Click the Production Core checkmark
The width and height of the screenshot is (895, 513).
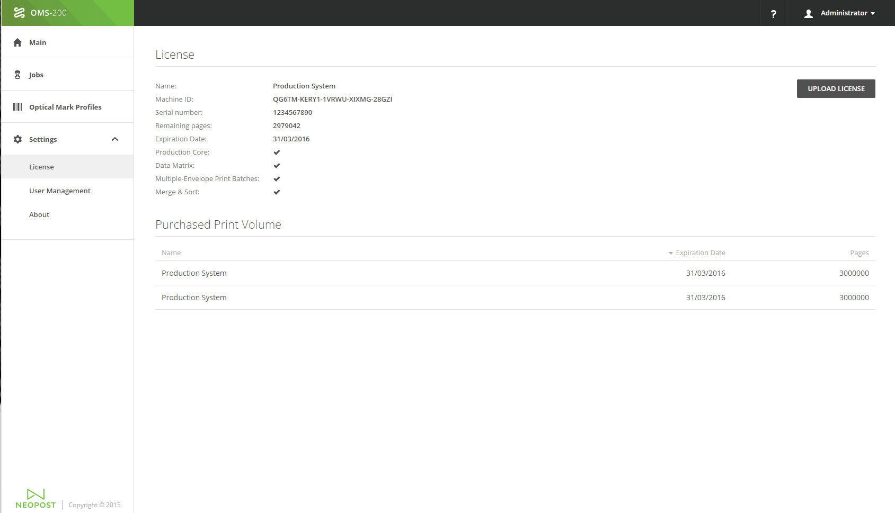coord(277,152)
